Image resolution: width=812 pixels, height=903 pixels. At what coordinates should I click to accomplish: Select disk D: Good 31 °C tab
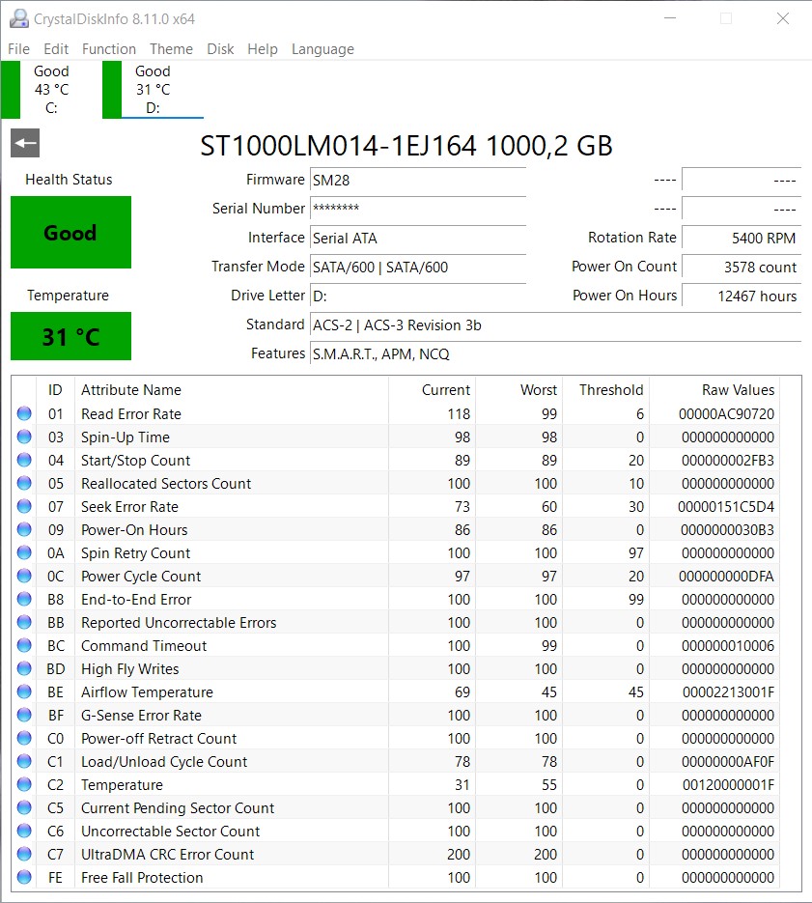coord(153,89)
